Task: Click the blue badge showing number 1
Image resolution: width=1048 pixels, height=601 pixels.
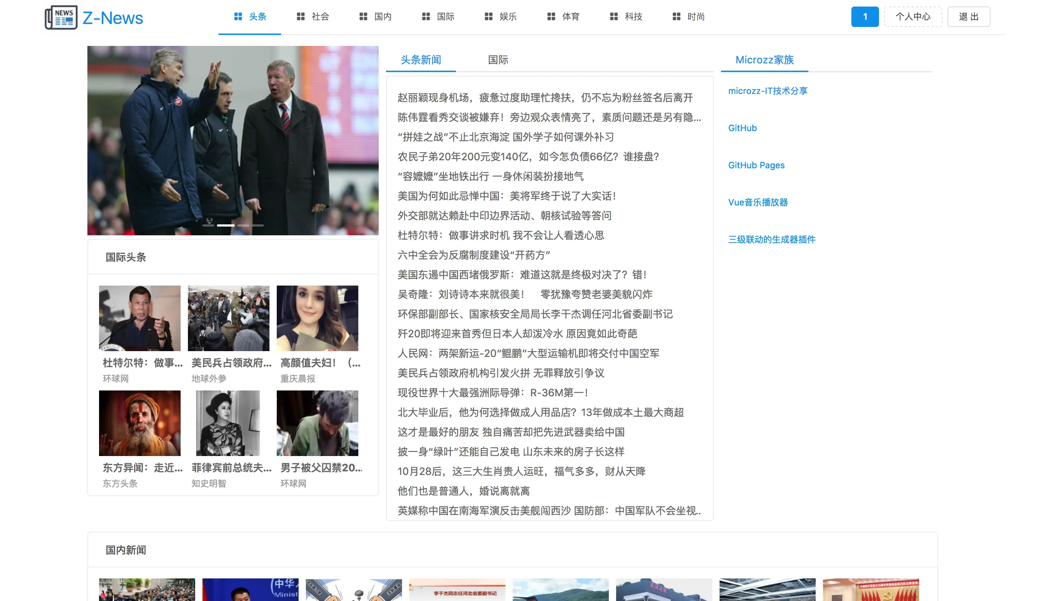Action: [865, 16]
